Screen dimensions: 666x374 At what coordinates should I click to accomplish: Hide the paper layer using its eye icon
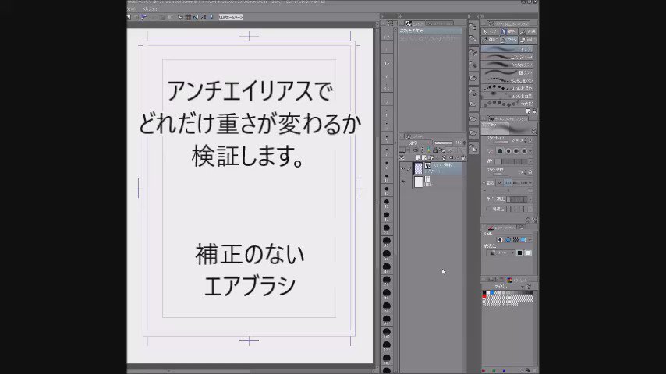point(402,182)
